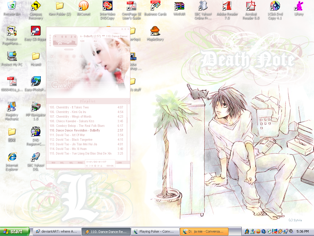The height and width of the screenshot is (236, 314).
Task: Pause using the playlist mini pause button
Action: pos(92,166)
